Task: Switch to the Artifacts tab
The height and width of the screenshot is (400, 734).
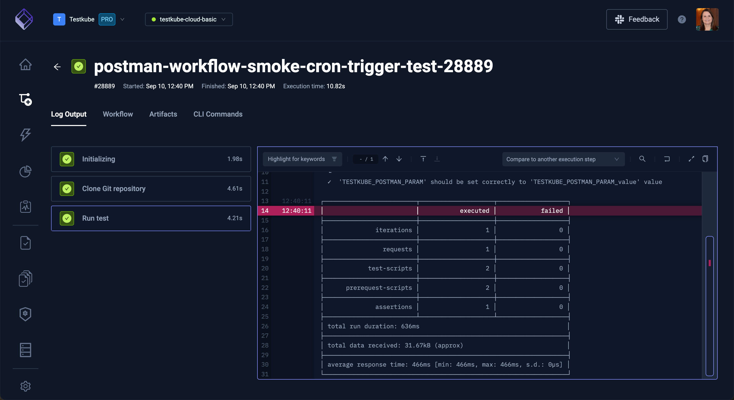Action: 163,114
